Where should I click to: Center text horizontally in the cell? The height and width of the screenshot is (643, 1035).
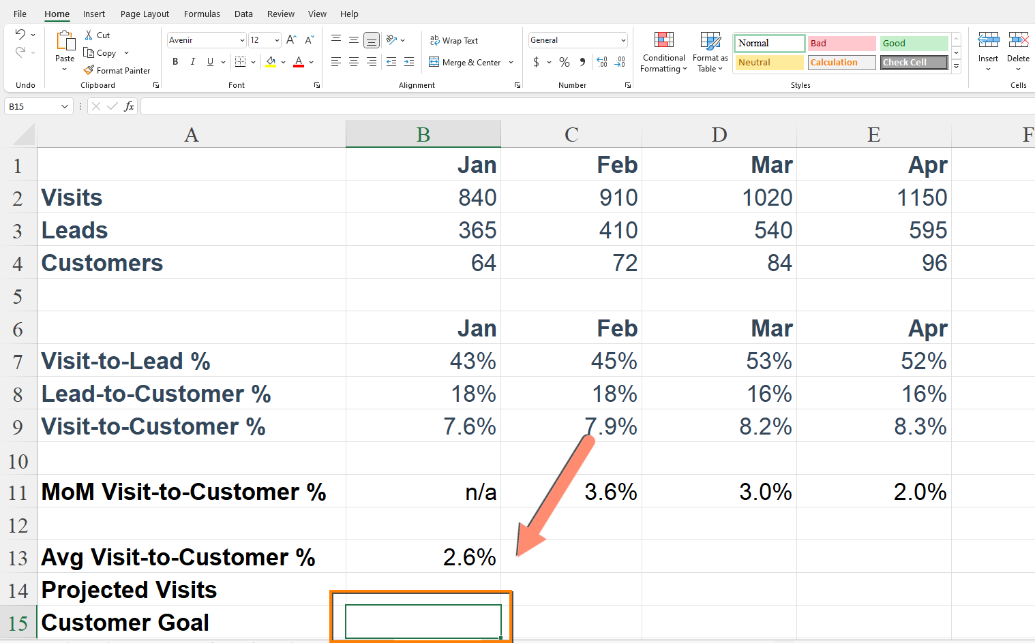pyautogui.click(x=354, y=62)
